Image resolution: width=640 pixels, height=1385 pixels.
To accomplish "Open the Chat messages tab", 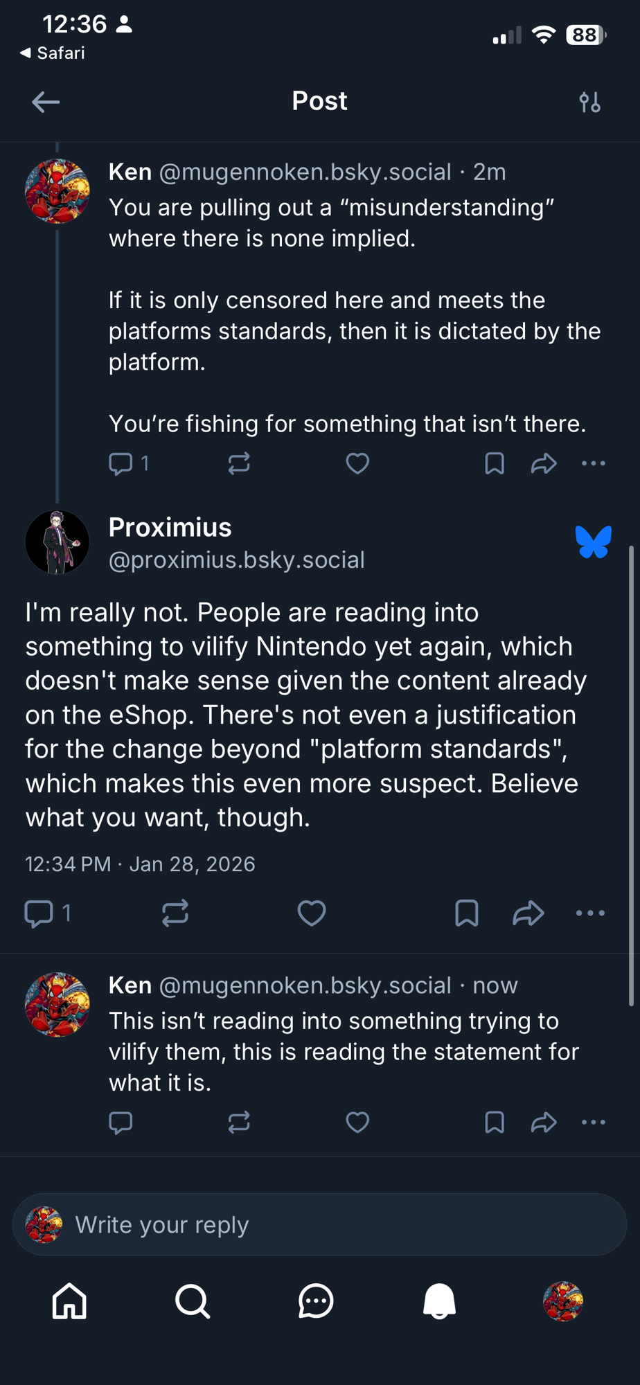I will click(316, 1301).
